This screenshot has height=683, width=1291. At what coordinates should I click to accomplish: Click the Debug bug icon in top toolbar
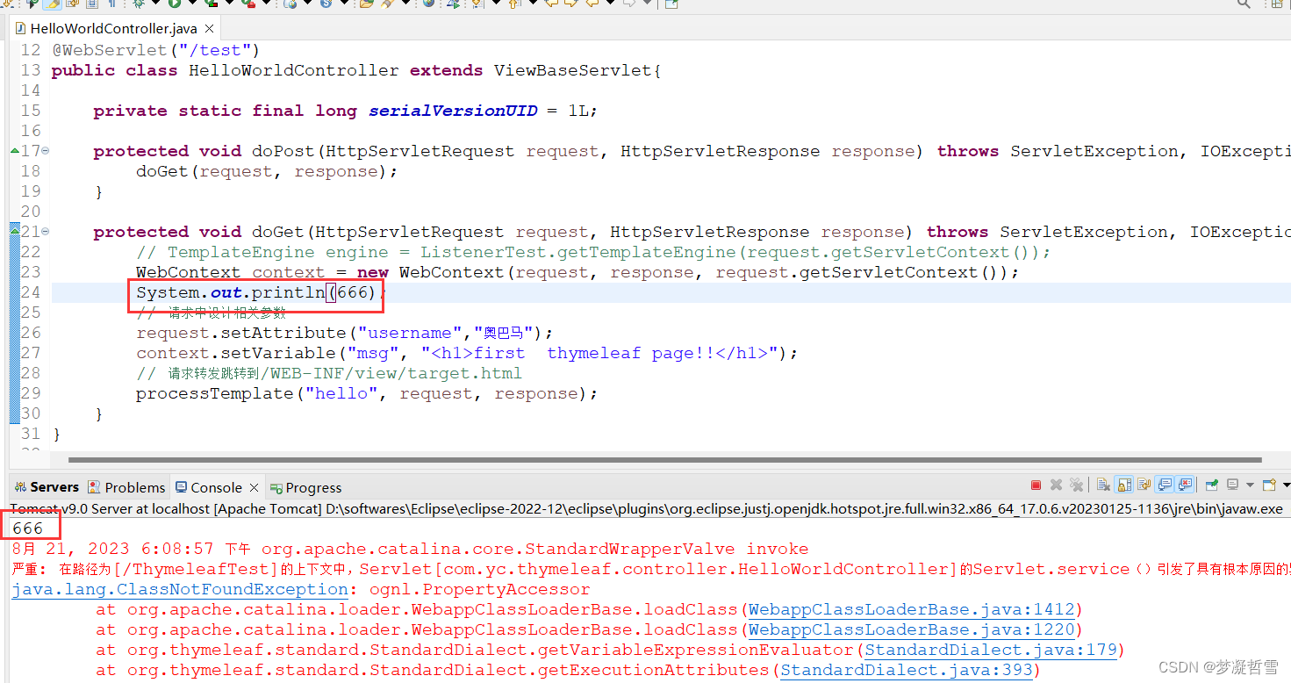[x=138, y=4]
